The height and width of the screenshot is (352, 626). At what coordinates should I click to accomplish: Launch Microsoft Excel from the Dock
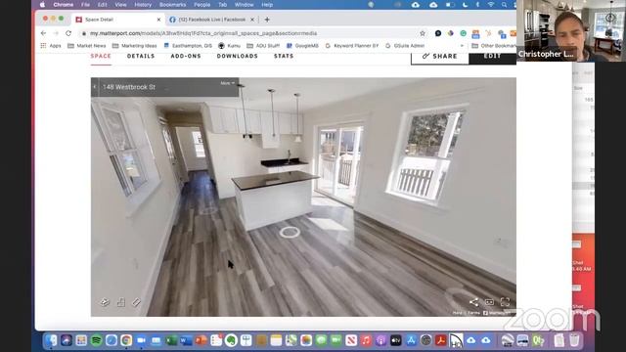(x=171, y=340)
